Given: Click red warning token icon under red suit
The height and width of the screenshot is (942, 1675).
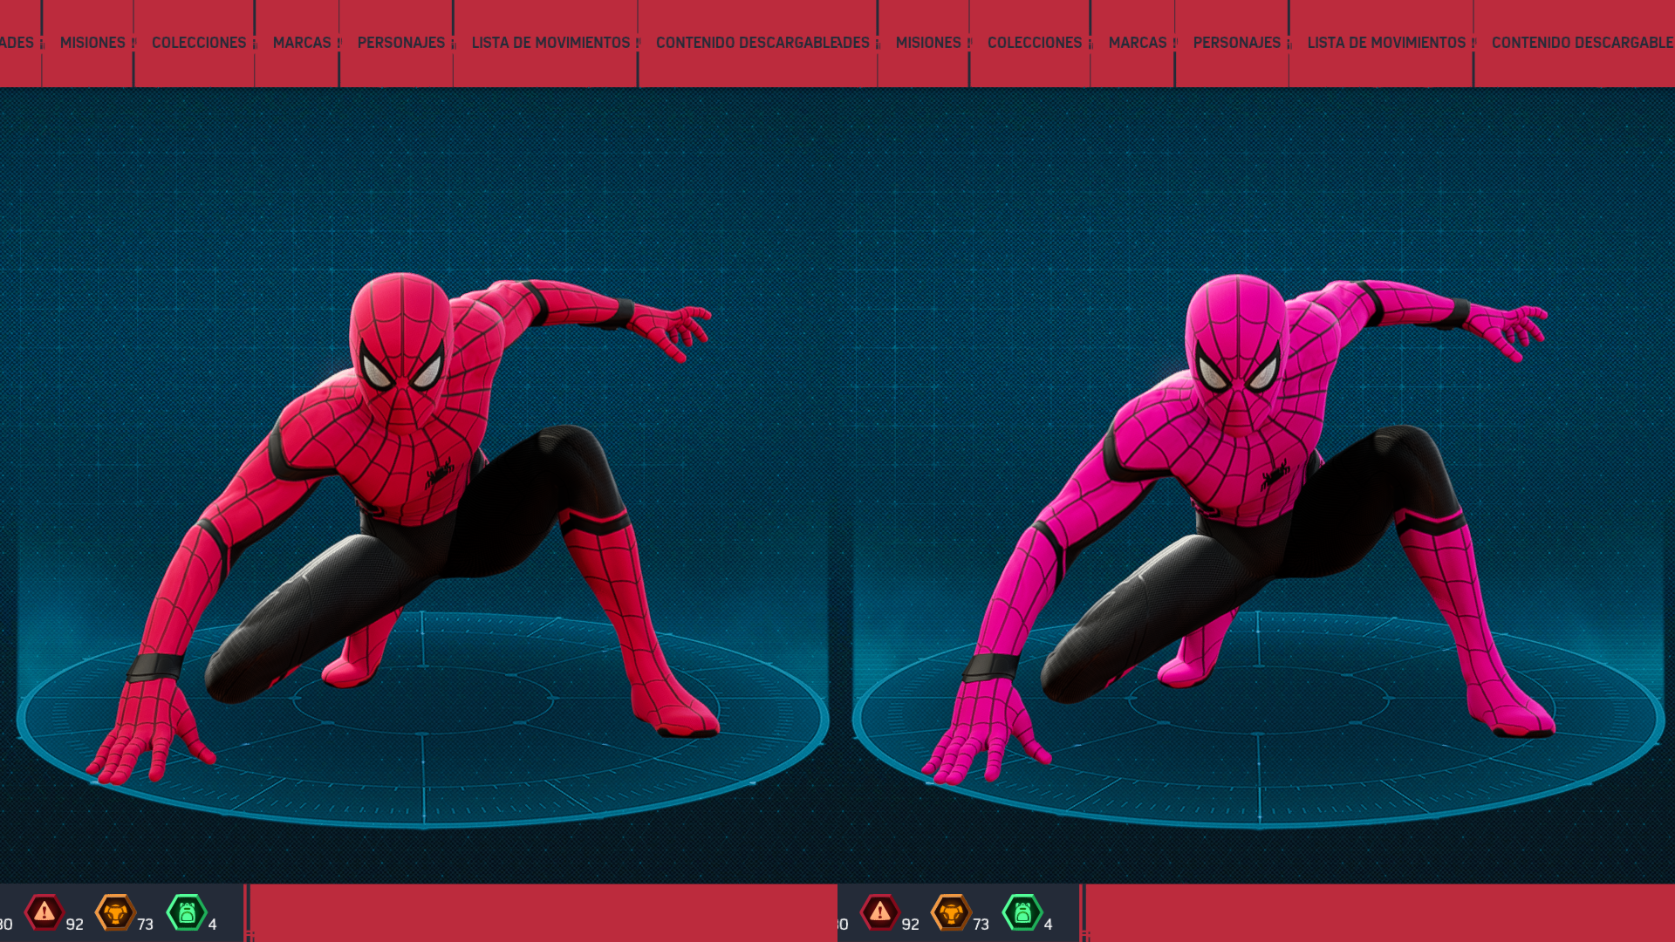Looking at the screenshot, I should coord(44,912).
